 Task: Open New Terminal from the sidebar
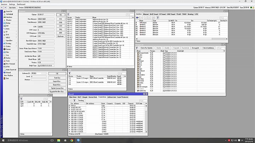point(10,64)
